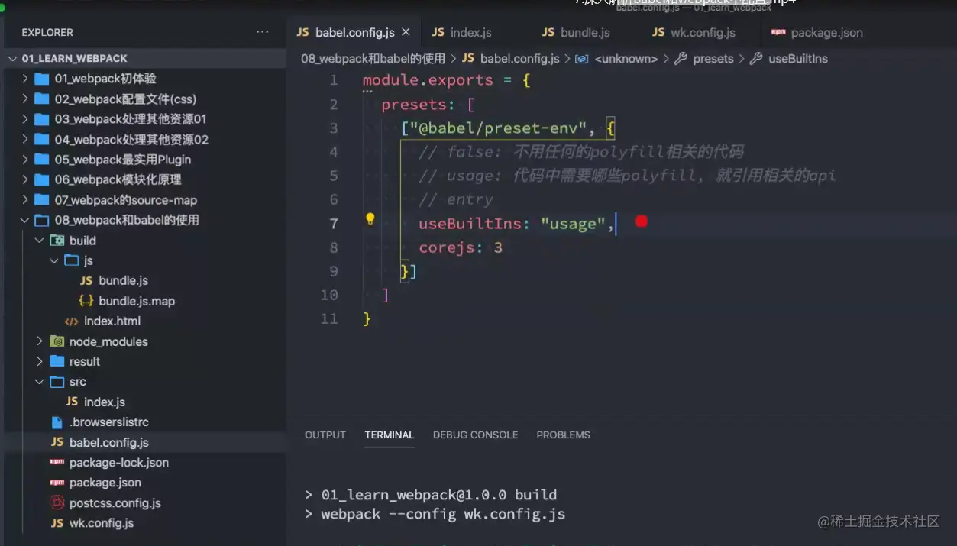Click the 08_webpack和babel的使用 breadcrumb

click(373, 58)
